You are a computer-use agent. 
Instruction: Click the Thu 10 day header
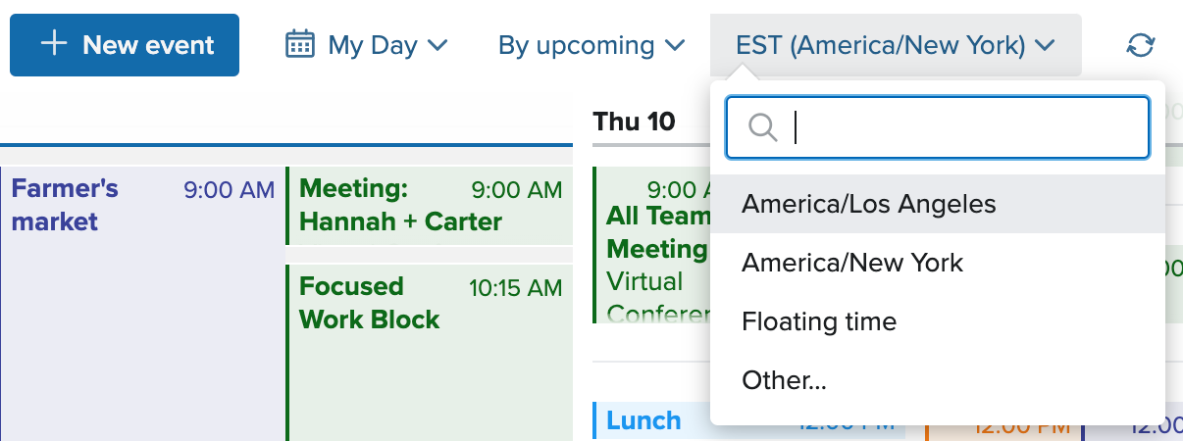(634, 122)
